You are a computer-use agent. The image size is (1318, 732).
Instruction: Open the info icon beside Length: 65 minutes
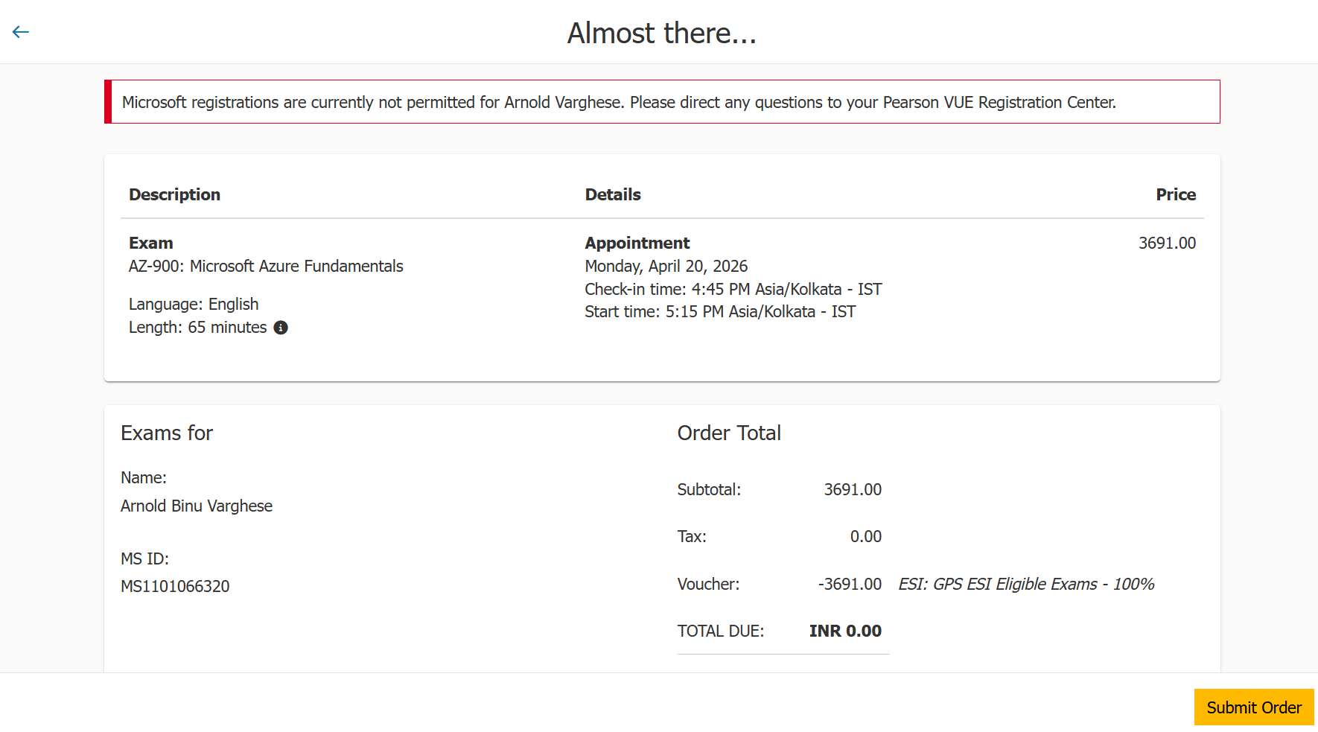(x=281, y=328)
